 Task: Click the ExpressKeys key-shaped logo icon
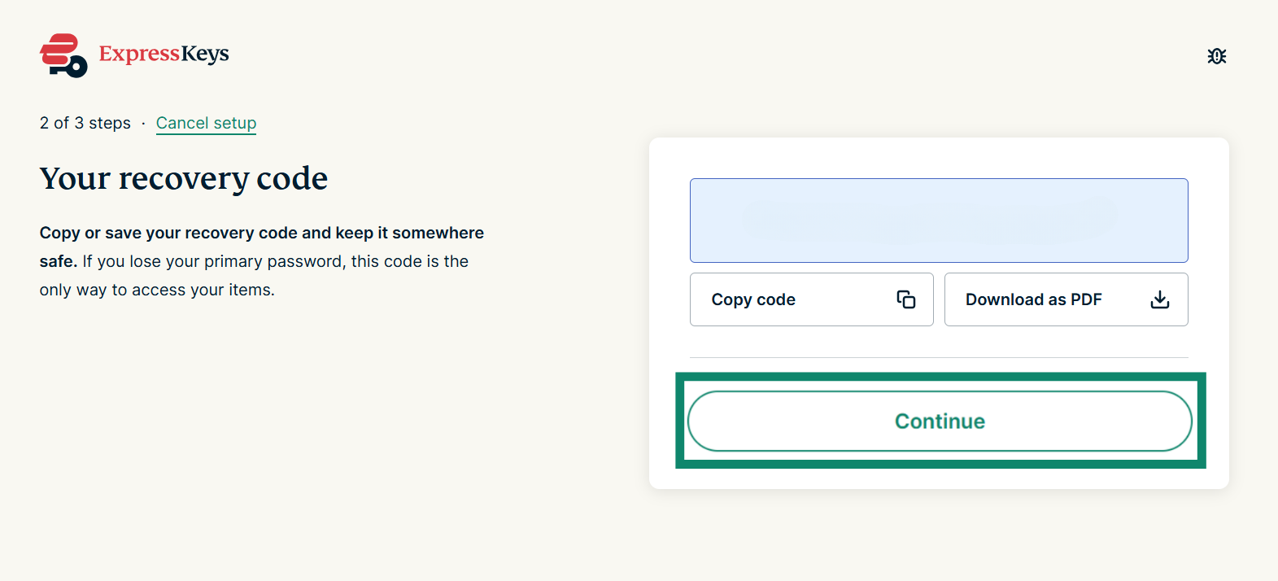click(63, 55)
